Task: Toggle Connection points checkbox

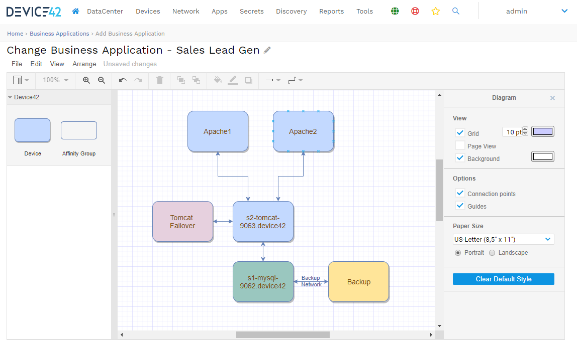Action: (460, 193)
